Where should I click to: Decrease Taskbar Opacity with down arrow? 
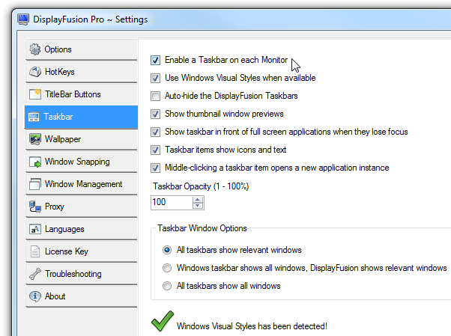tap(198, 206)
